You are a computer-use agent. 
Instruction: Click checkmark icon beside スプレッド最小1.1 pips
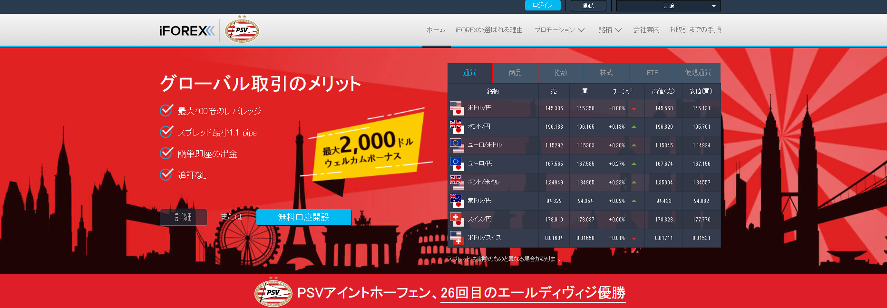tap(166, 132)
